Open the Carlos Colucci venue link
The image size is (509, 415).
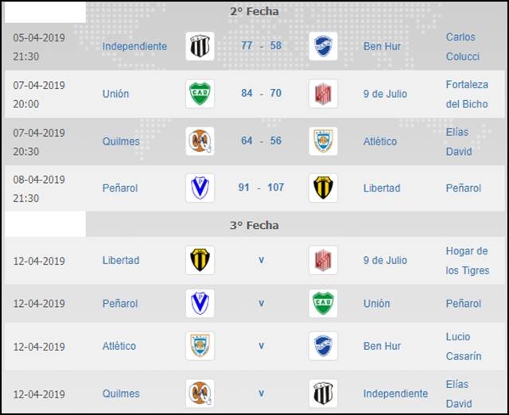click(460, 46)
